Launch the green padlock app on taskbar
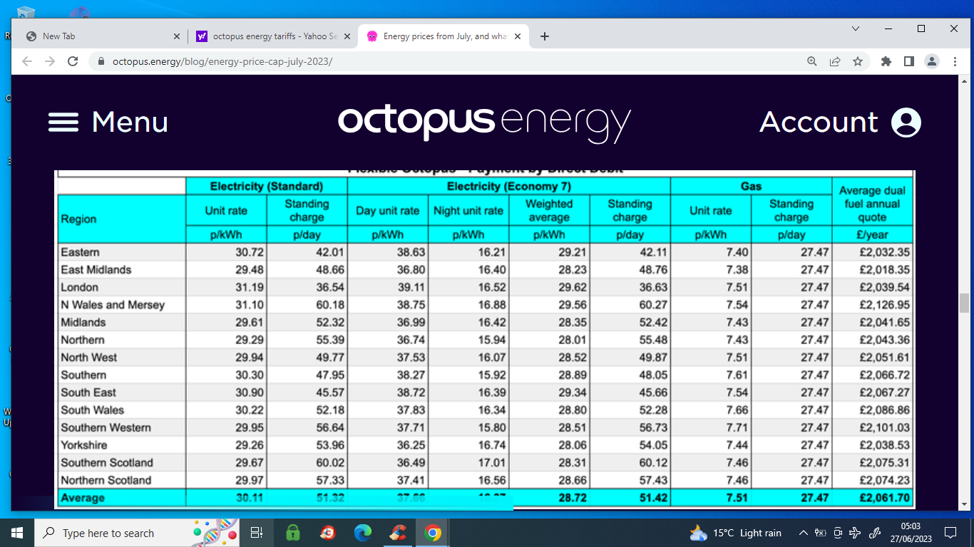The width and height of the screenshot is (974, 547). coord(292,533)
